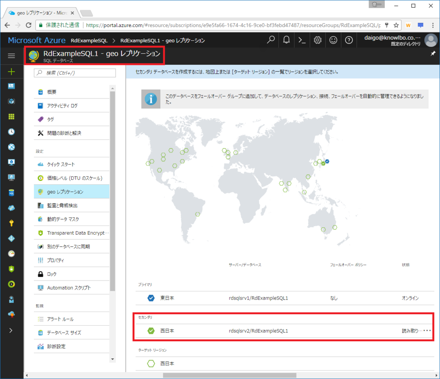440x379 pixels.
Task: Launch Cloud Shell icon
Action: coord(302,40)
